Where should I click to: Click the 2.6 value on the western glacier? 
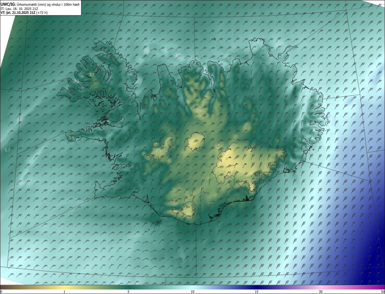tap(159, 151)
